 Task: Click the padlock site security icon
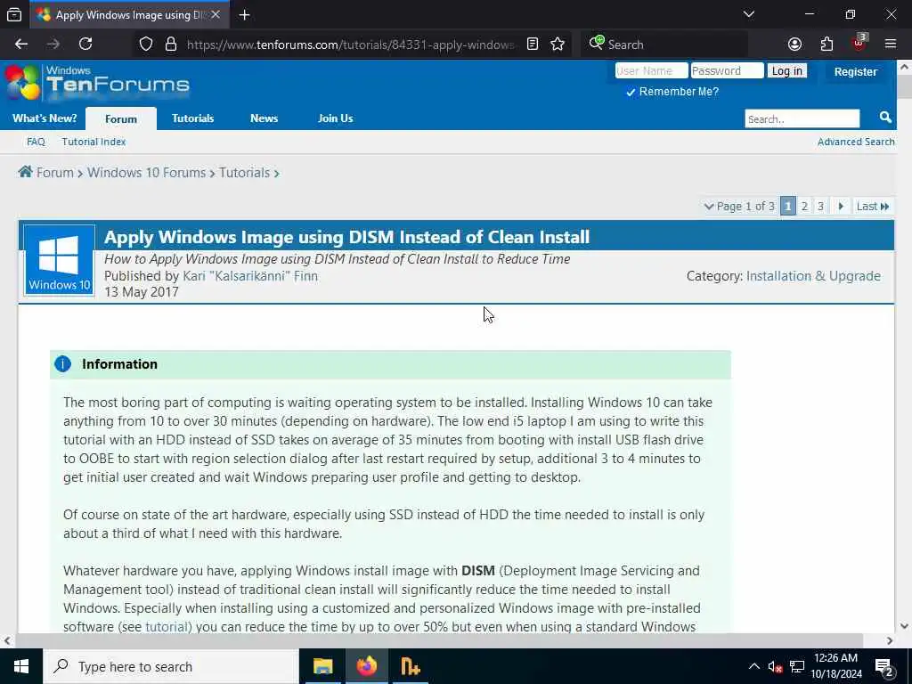(x=171, y=45)
